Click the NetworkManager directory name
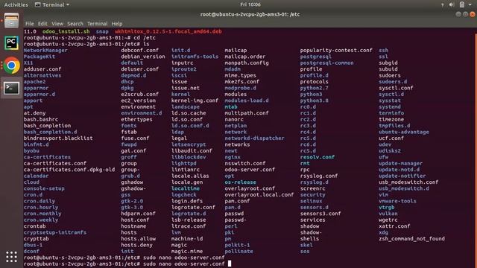Viewport: 477px width, 268px height. (45, 51)
